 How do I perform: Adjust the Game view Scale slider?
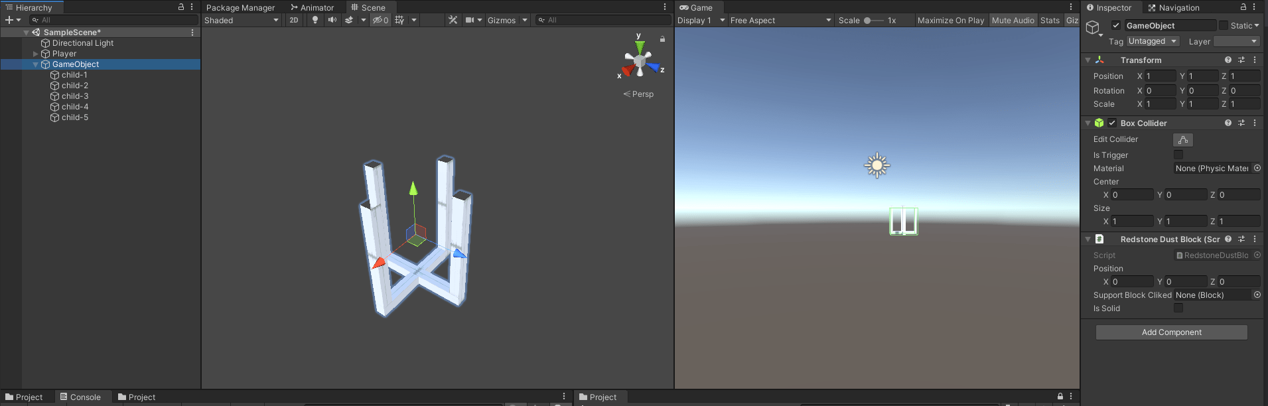click(873, 21)
